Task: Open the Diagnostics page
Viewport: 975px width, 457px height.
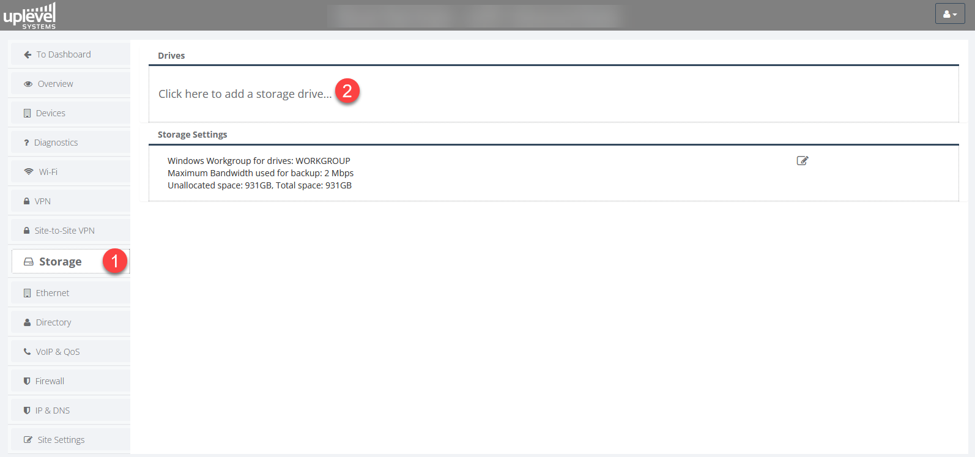Action: click(x=70, y=143)
